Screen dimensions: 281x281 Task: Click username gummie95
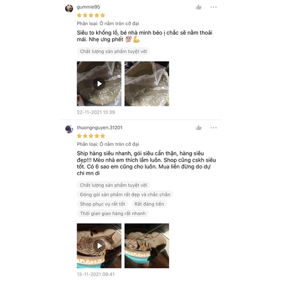[88, 7]
